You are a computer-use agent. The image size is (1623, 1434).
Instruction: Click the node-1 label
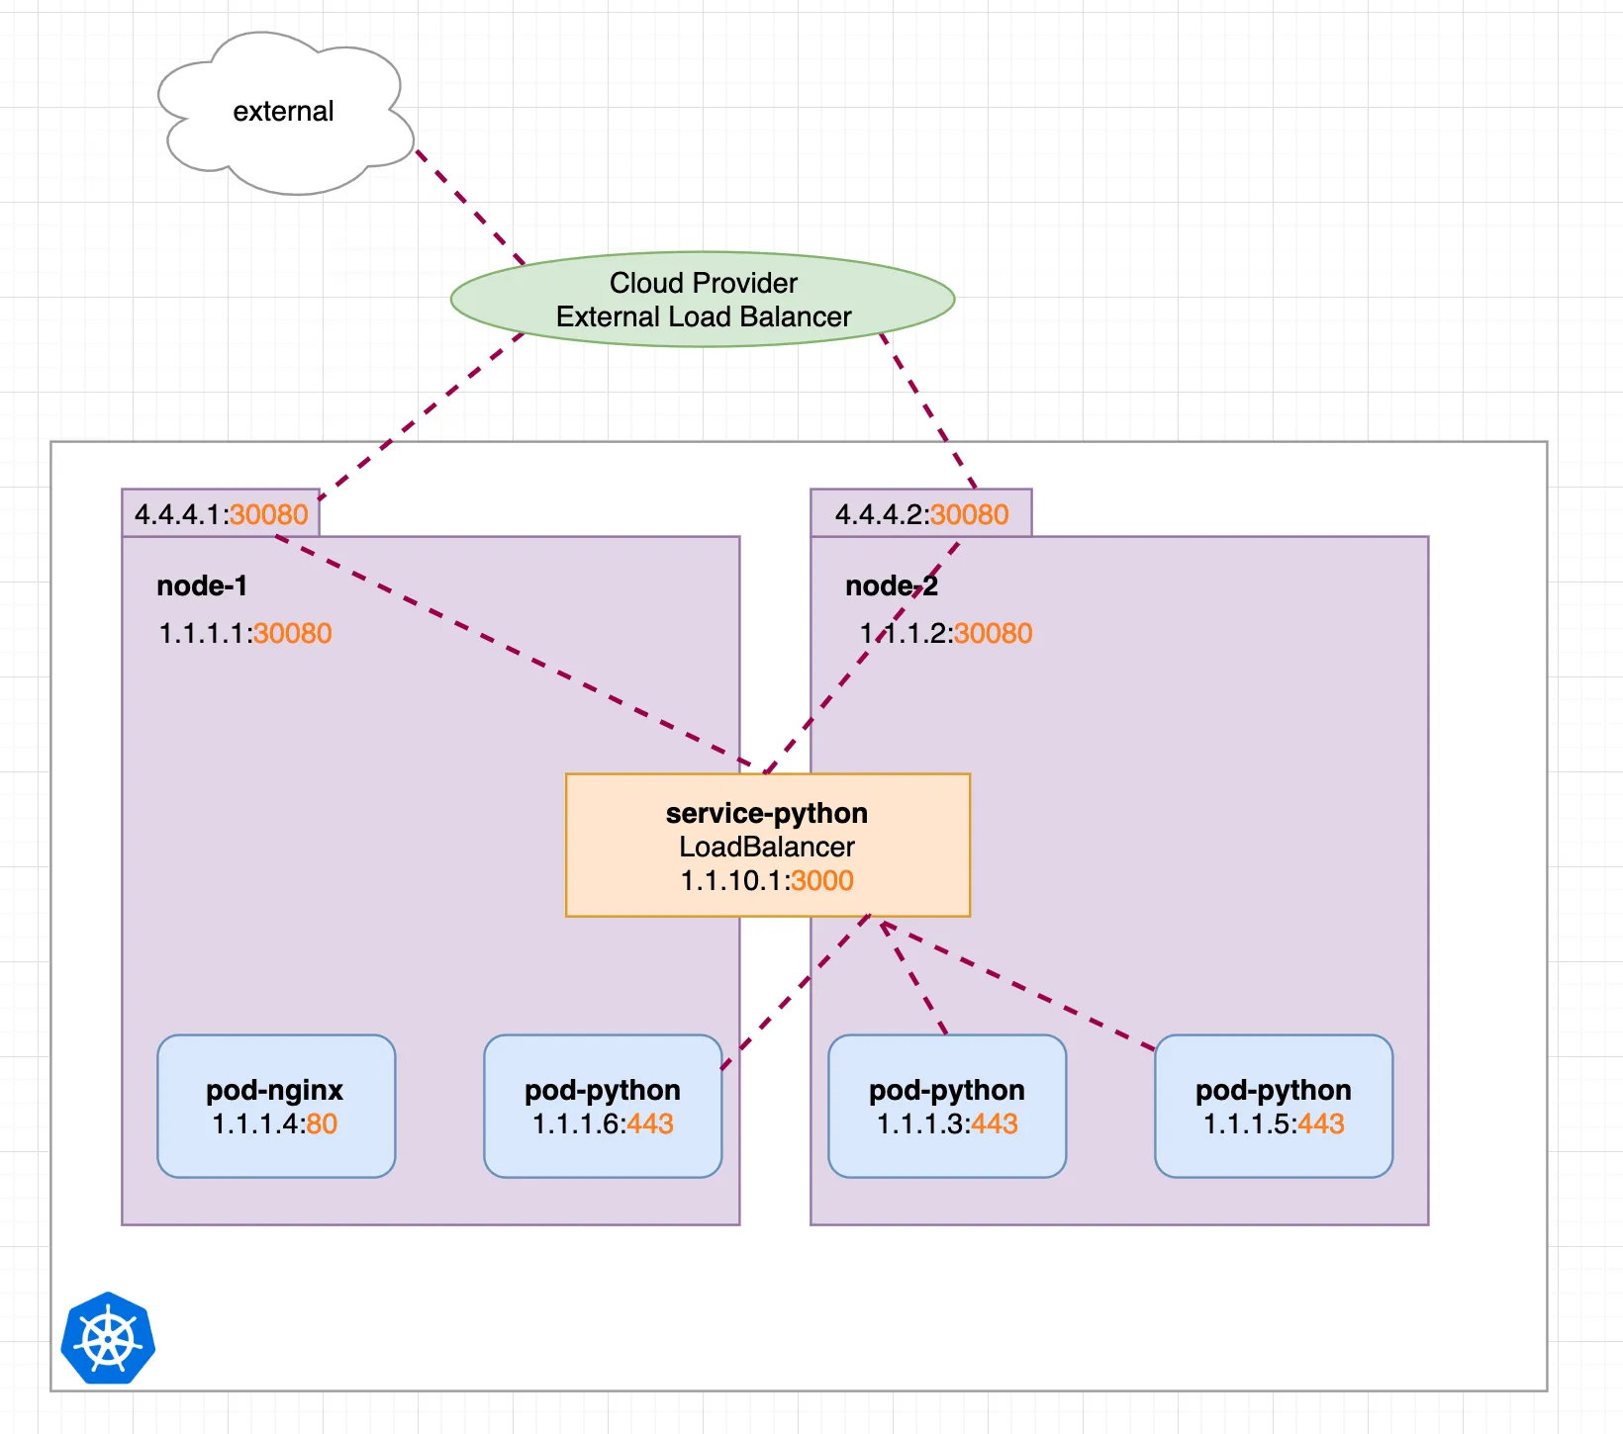[x=202, y=585]
